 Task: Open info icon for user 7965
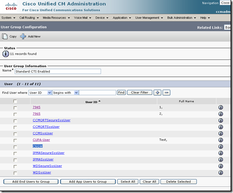point(221,114)
